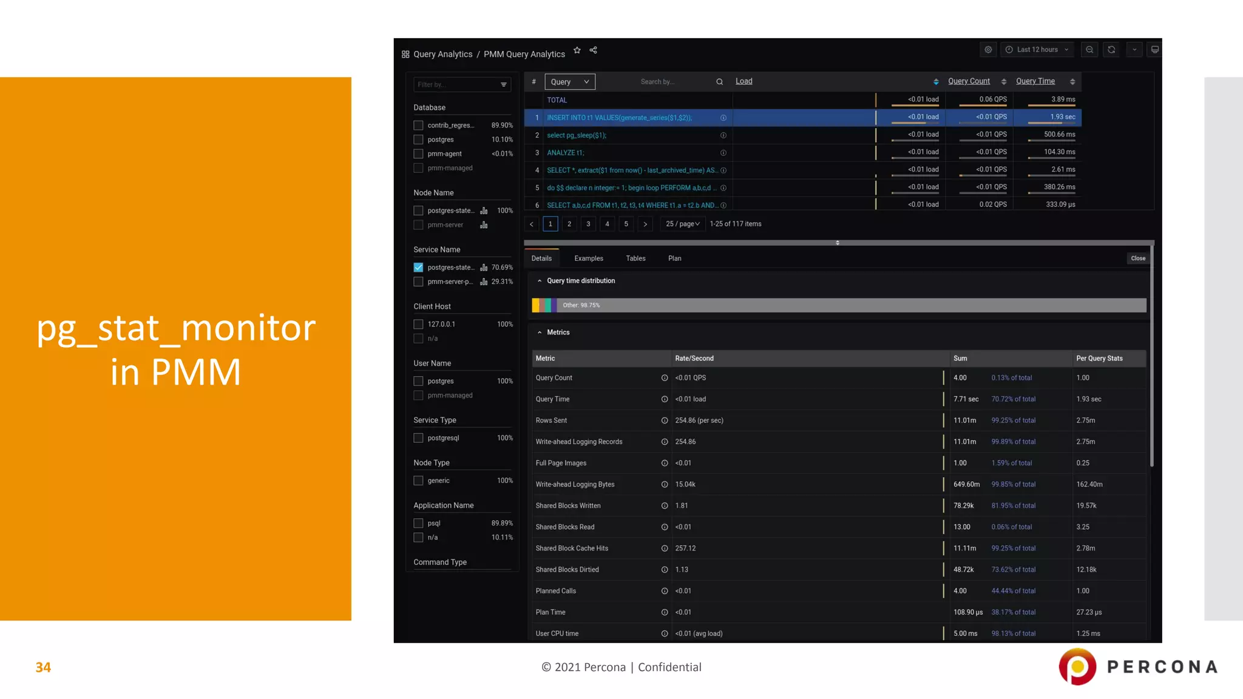Show info for Full Page Images metric

pos(665,463)
